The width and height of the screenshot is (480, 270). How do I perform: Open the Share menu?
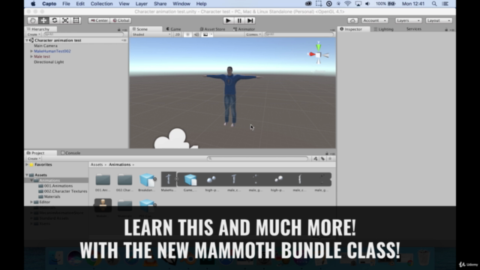[160, 4]
